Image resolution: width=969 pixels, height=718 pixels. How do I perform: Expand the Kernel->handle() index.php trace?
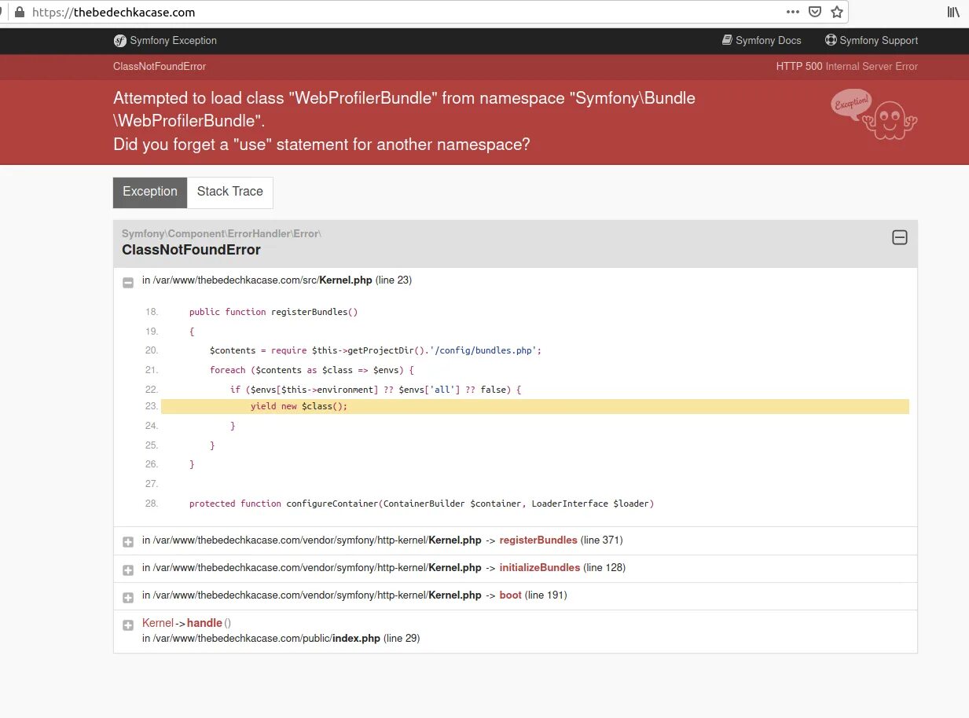(x=128, y=625)
